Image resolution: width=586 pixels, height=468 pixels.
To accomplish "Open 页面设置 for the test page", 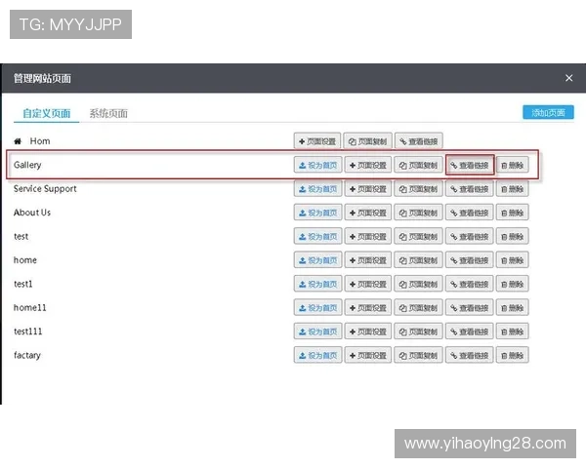I will pos(367,236).
